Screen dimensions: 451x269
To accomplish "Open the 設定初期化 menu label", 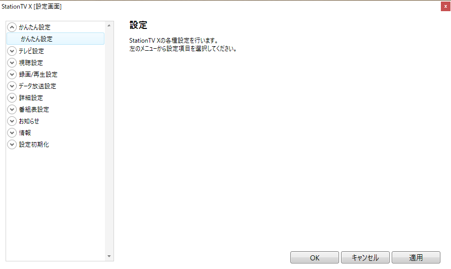I will 34,144.
